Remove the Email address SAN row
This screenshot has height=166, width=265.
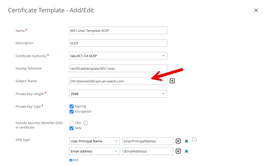tap(186, 151)
